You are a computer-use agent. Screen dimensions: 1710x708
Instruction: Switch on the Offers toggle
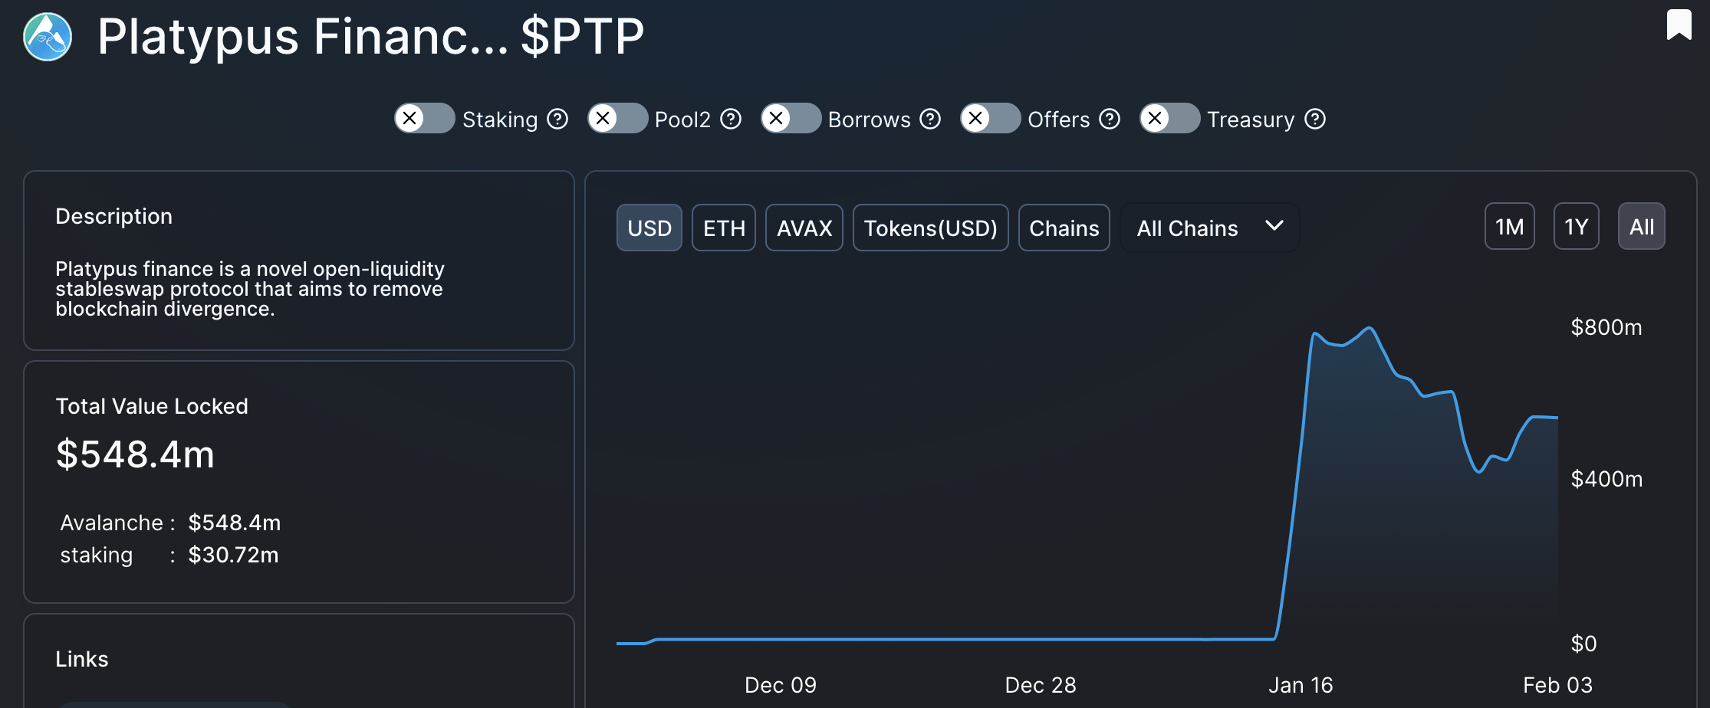pyautogui.click(x=991, y=118)
